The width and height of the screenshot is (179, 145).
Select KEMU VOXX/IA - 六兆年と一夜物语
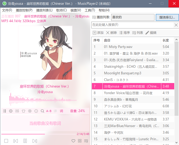click(x=133, y=119)
